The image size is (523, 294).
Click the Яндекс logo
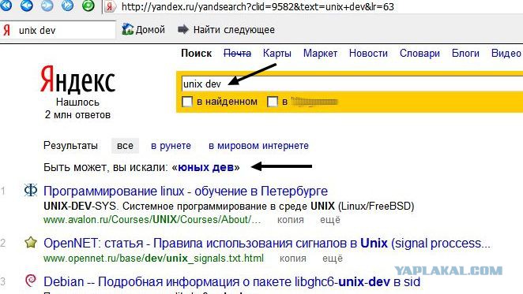[x=77, y=80]
